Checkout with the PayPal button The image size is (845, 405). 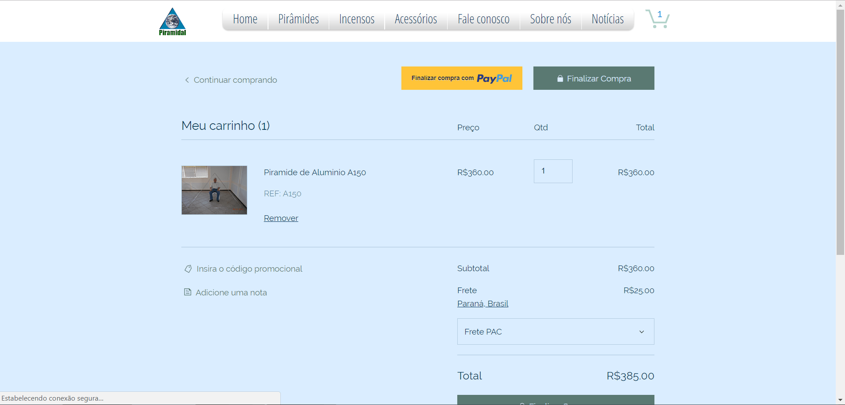[462, 78]
